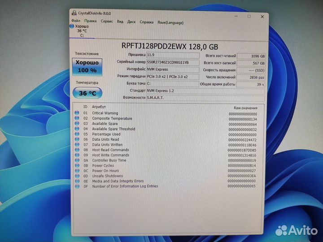Select the Controller Busy Time attribute text

point(109,160)
